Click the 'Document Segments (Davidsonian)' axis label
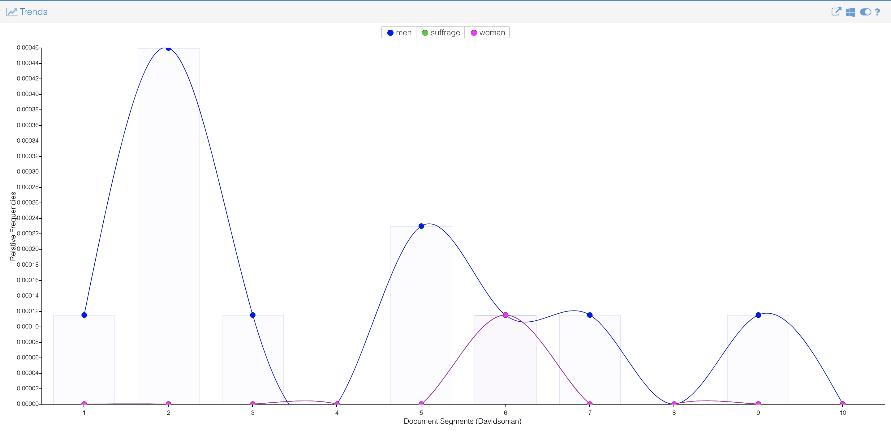Viewport: 891px width, 433px height. 463,421
